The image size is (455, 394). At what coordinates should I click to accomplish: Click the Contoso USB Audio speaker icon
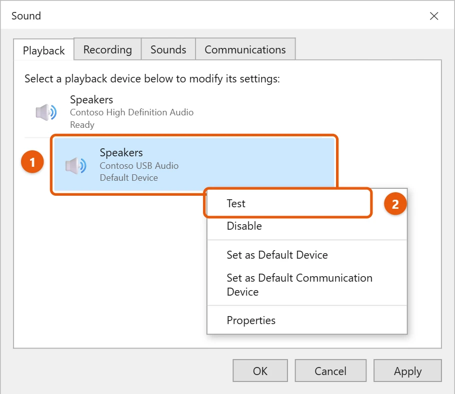[75, 165]
